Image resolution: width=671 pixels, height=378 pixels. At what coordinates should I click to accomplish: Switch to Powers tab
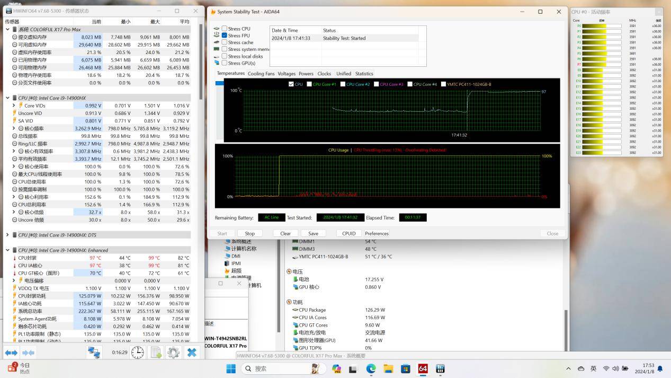[306, 74]
